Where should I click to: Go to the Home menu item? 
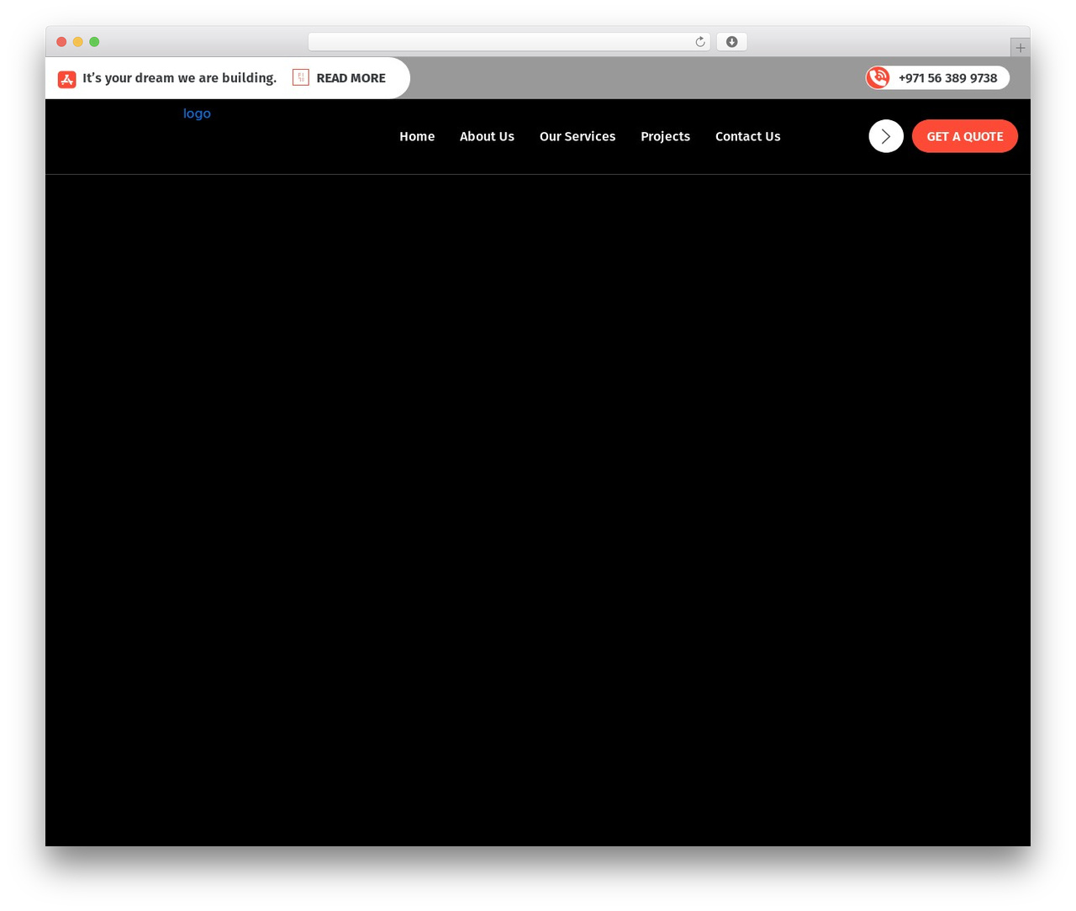[417, 136]
